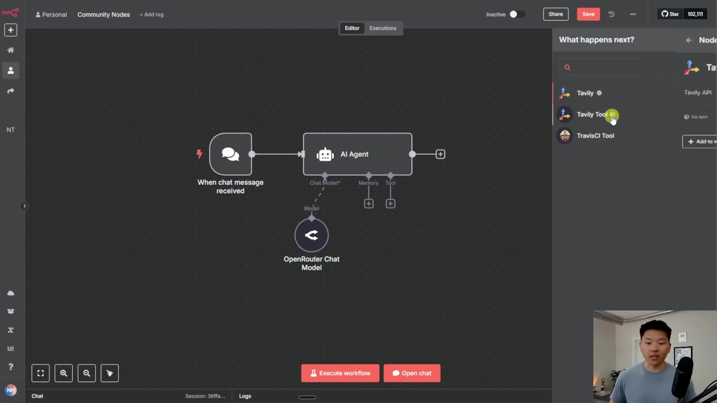
Task: Open the variables icon in sidebar
Action: [x=11, y=330]
